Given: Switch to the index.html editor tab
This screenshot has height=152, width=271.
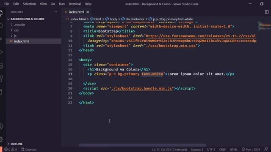Looking at the screenshot, I should click(x=77, y=12).
